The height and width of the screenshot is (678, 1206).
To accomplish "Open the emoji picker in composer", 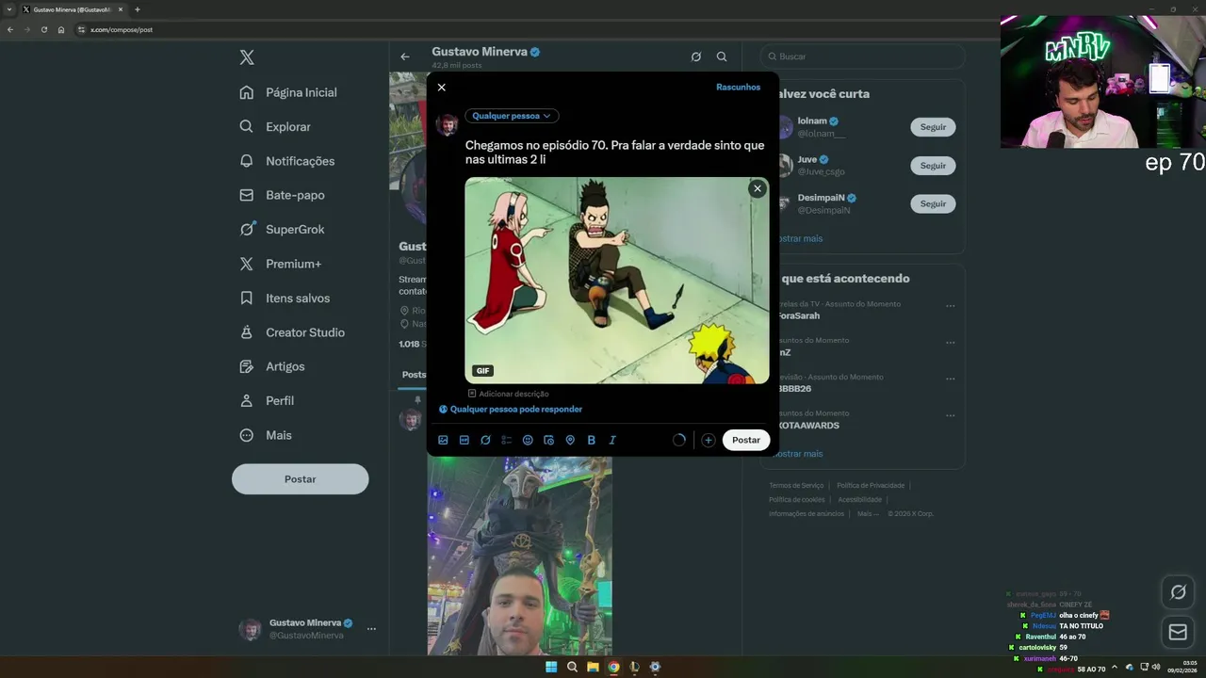I will pos(528,440).
